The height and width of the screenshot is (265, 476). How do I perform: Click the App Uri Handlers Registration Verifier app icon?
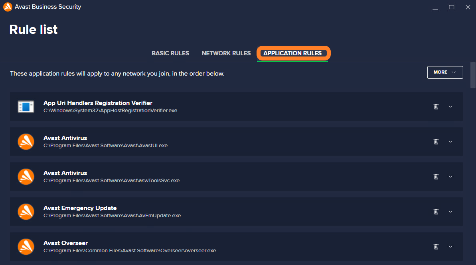26,107
